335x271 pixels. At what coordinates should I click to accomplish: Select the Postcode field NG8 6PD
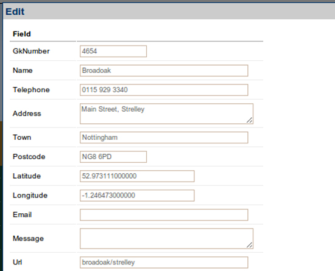[x=113, y=157]
